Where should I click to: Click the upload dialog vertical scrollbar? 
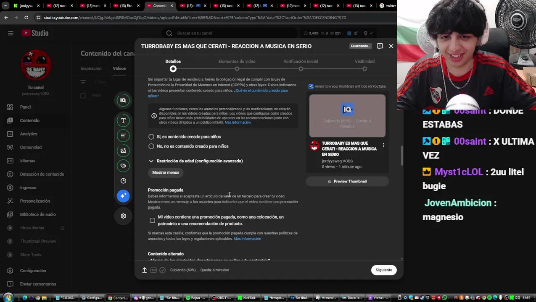click(x=402, y=155)
